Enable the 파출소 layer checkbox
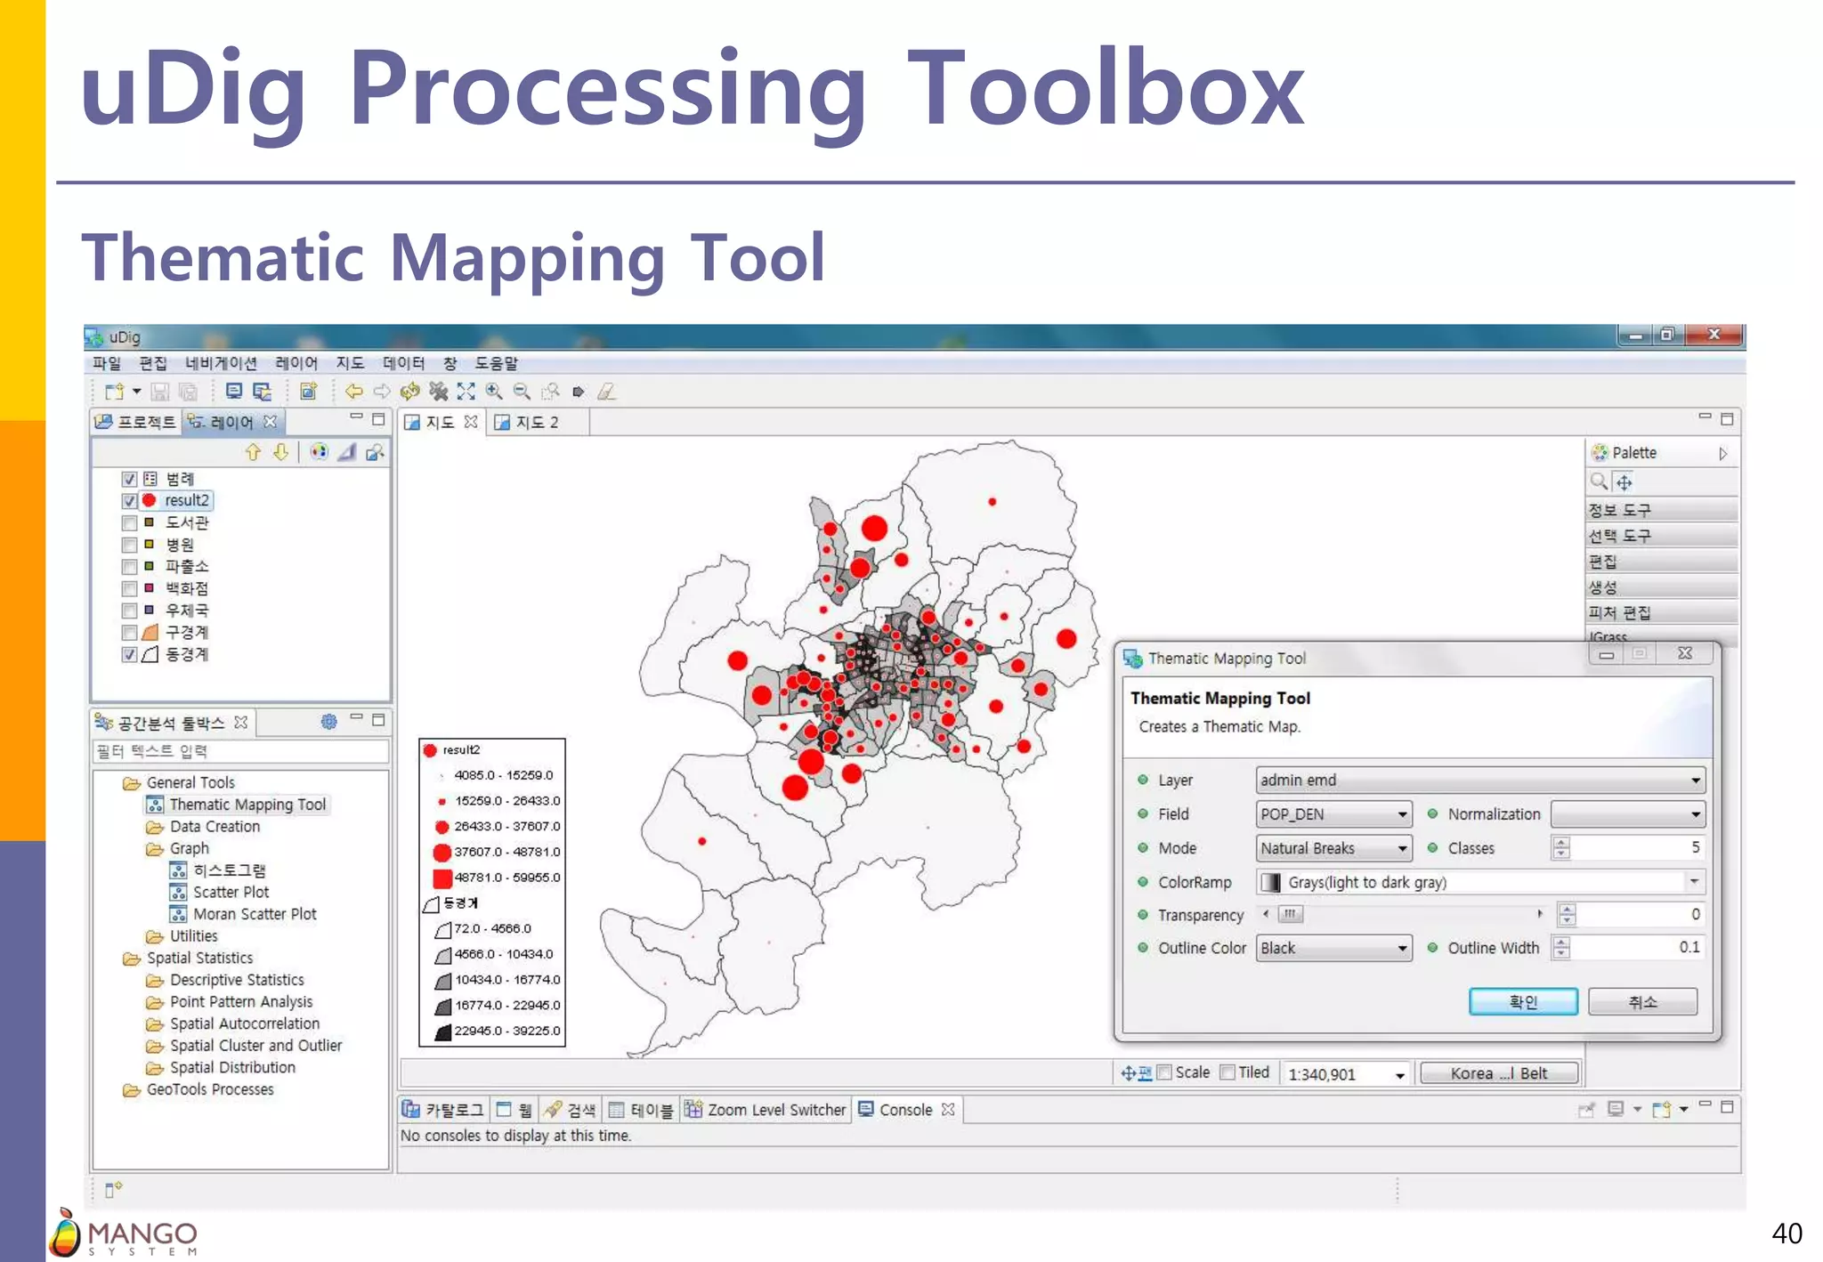The image size is (1823, 1262). [129, 567]
